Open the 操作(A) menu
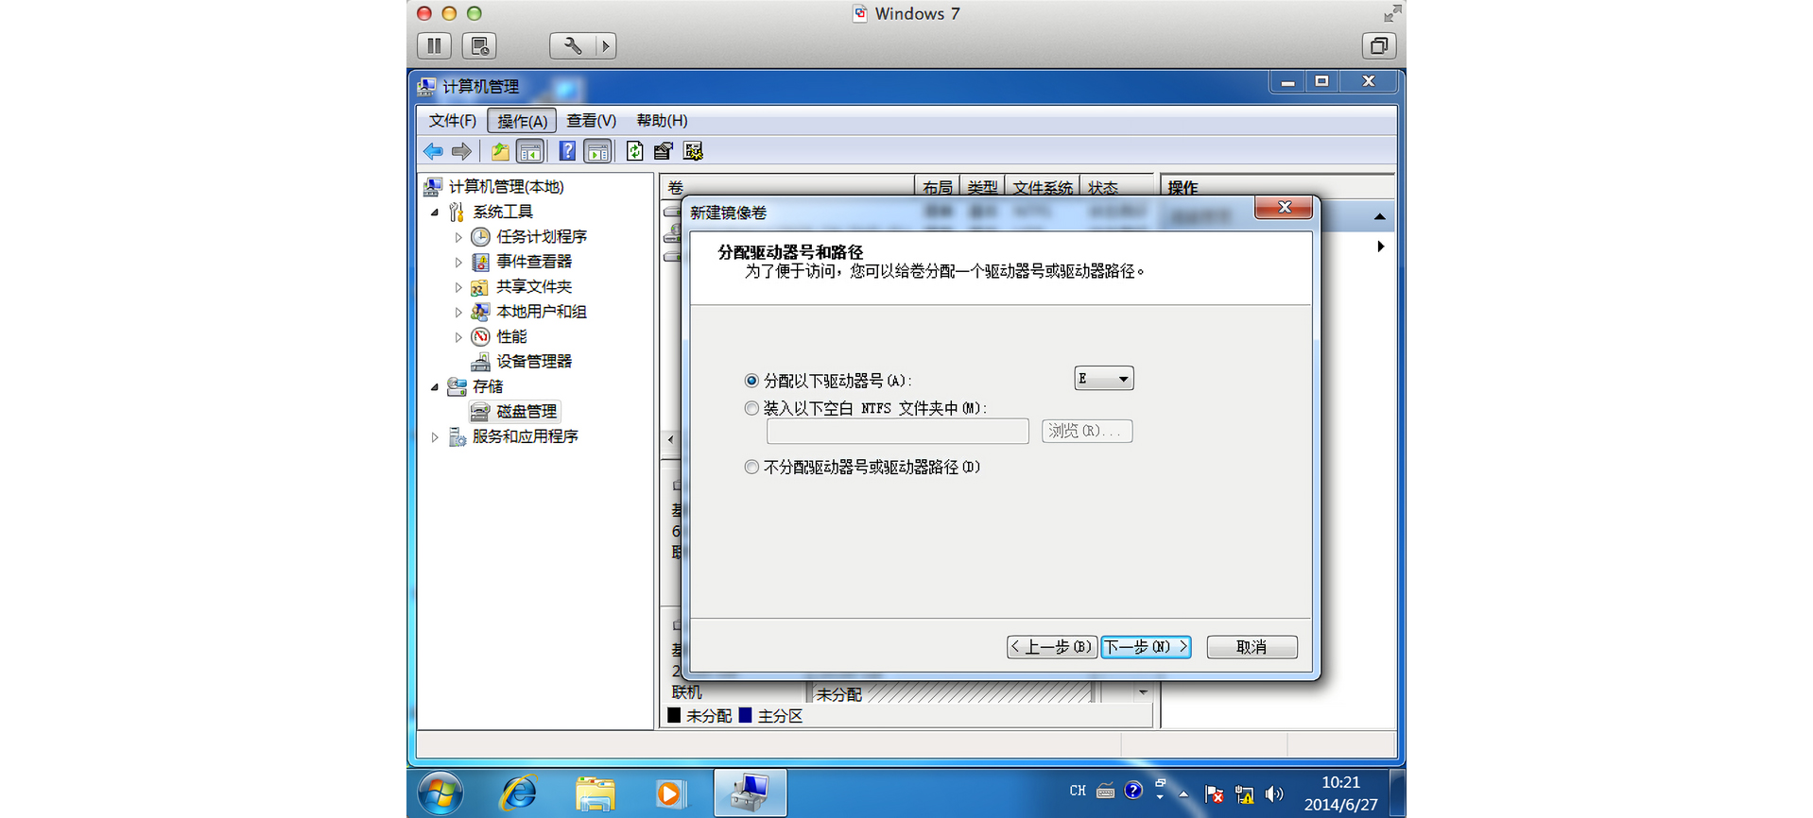Viewport: 1813px width, 818px height. 522,121
